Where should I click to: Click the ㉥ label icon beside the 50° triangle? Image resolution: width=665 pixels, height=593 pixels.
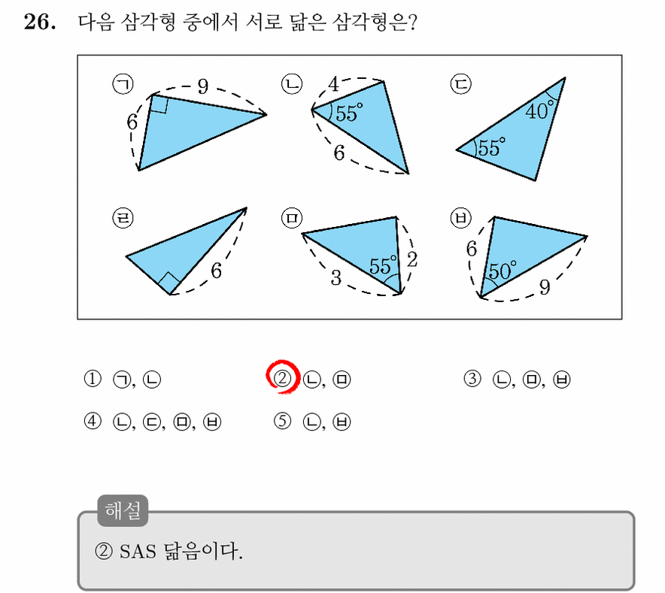coord(460,218)
